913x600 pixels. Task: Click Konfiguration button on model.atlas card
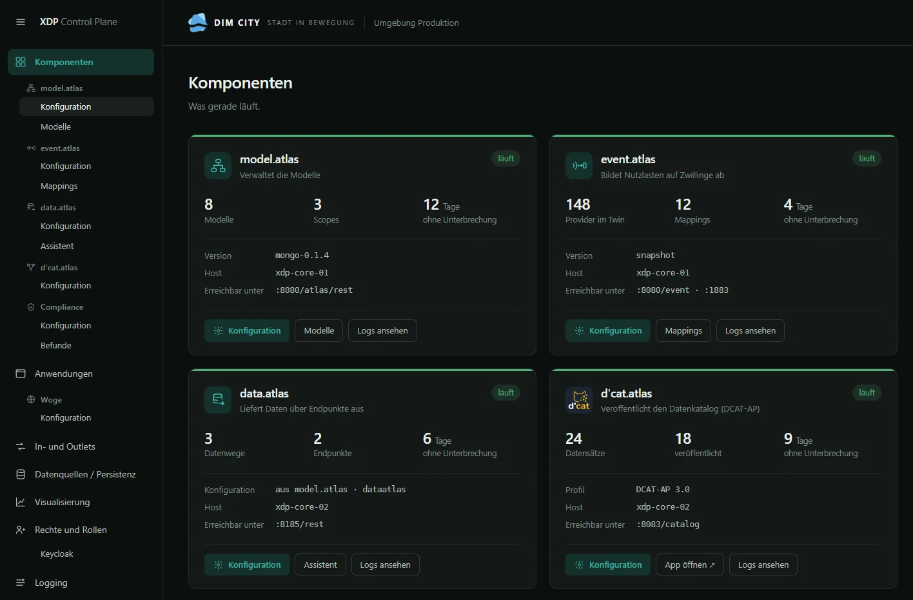point(247,330)
